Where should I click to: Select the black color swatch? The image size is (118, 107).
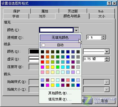pyautogui.click(x=42, y=52)
